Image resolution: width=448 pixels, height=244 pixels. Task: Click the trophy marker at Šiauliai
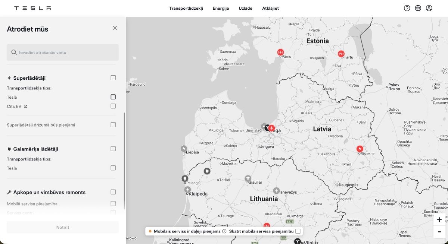pyautogui.click(x=248, y=178)
